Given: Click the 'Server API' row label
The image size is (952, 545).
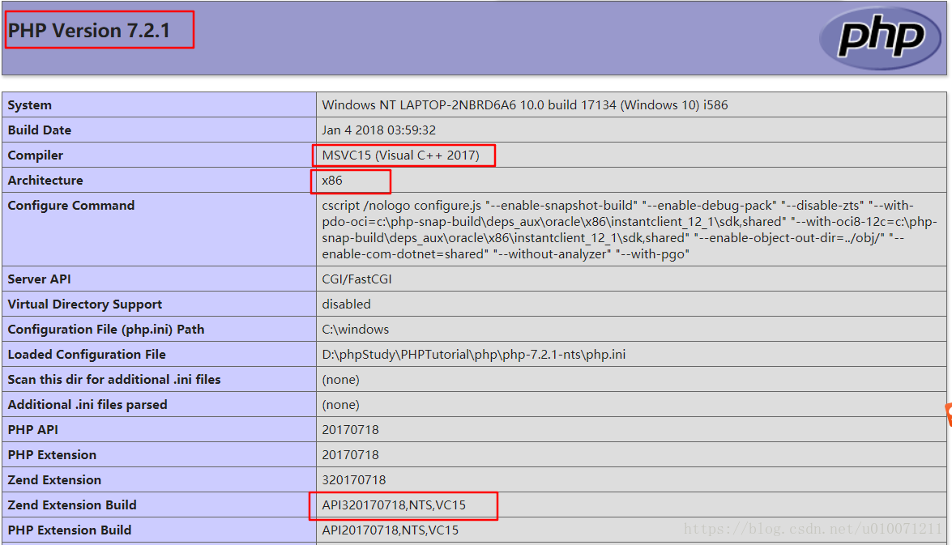Looking at the screenshot, I should [40, 279].
